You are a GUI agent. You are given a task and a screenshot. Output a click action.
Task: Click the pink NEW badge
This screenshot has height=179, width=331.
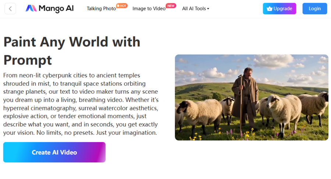coord(171,5)
